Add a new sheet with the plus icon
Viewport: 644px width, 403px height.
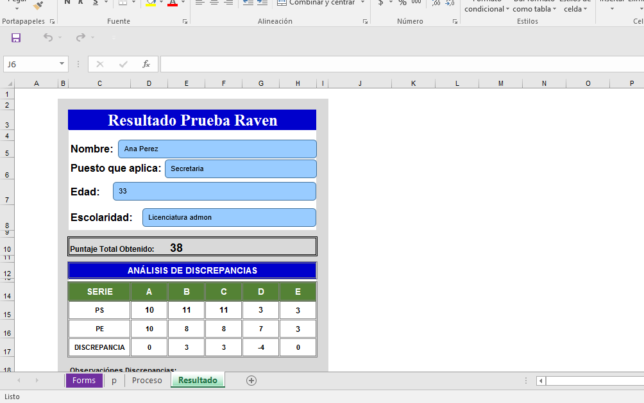point(251,381)
